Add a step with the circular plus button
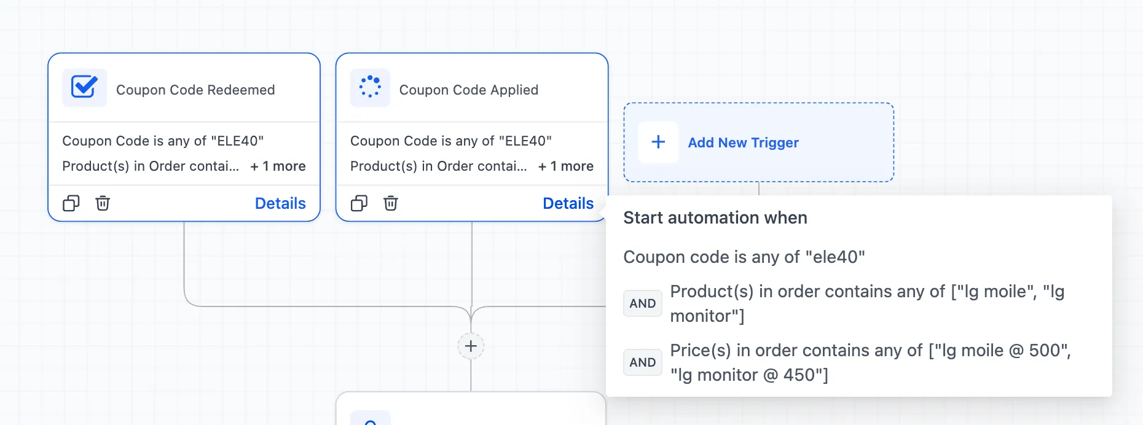Viewport: 1143px width, 425px height. (471, 346)
